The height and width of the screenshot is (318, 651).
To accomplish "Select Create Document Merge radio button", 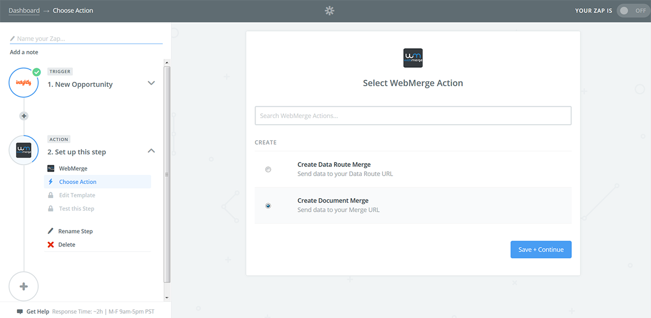I will [x=268, y=206].
